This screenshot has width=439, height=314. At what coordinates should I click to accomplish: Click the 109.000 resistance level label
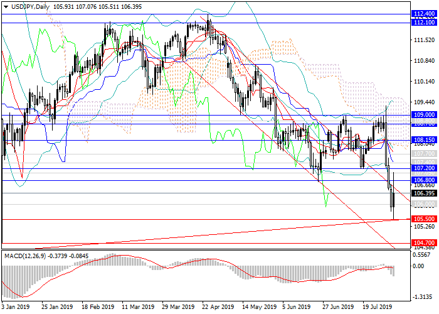point(424,115)
